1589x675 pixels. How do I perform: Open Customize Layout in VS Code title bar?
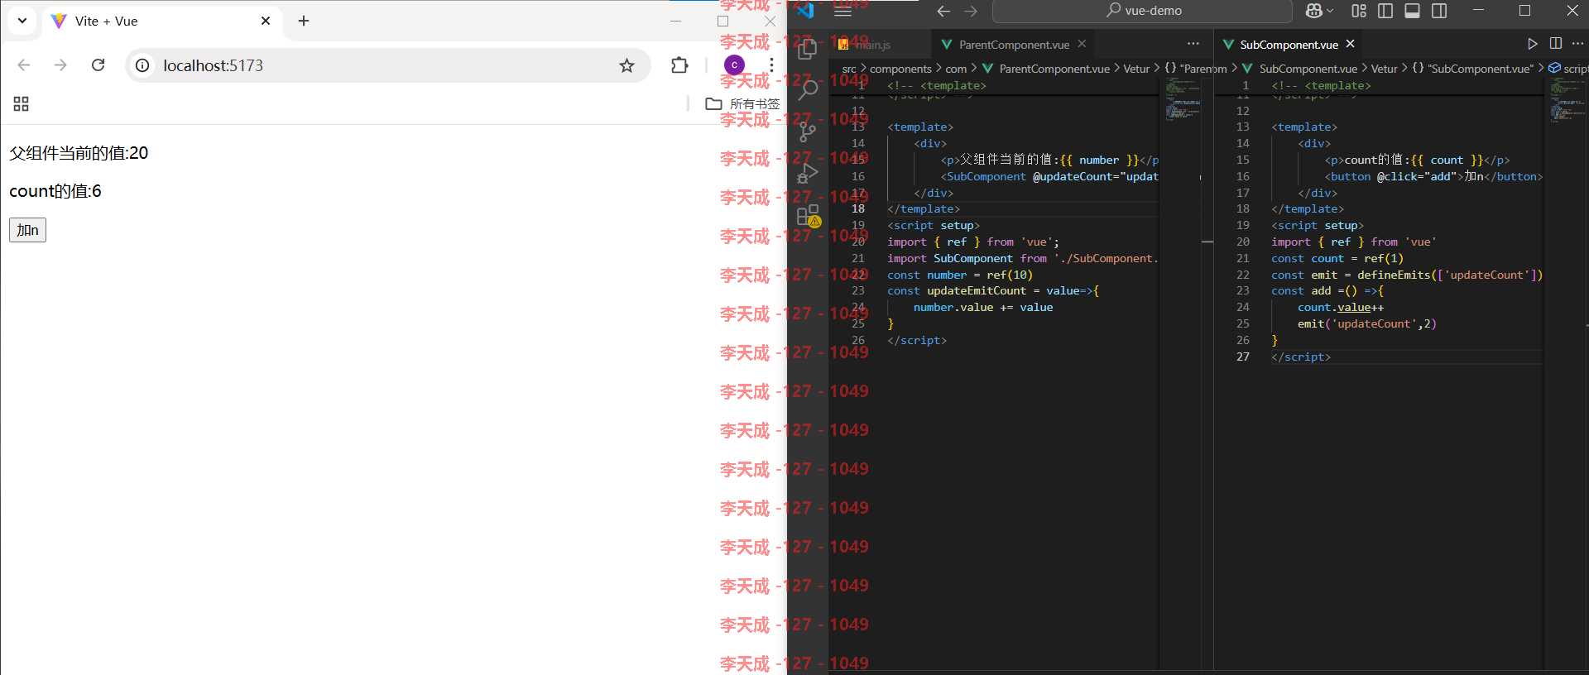(1359, 11)
